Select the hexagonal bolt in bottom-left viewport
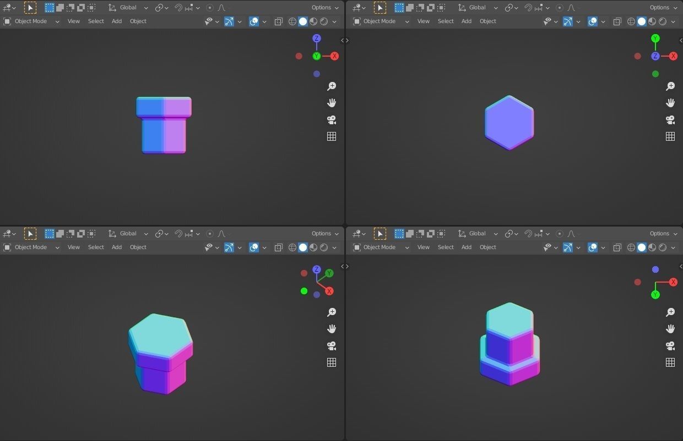This screenshot has height=441, width=683. pos(161,354)
